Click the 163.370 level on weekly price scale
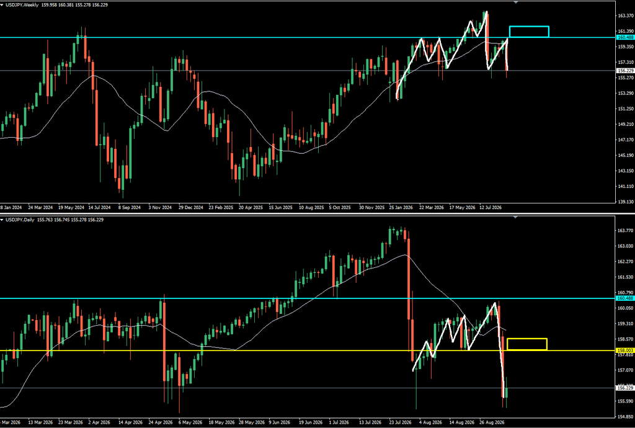The width and height of the screenshot is (635, 428). (x=626, y=16)
